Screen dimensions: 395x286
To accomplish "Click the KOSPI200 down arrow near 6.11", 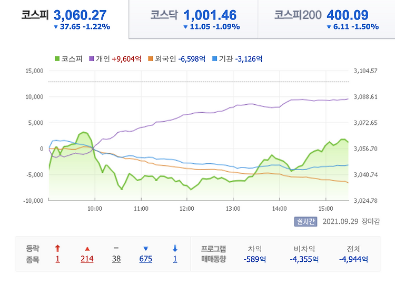I will pyautogui.click(x=329, y=27).
